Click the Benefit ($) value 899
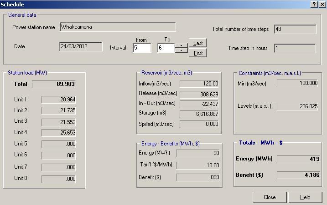 [197, 177]
